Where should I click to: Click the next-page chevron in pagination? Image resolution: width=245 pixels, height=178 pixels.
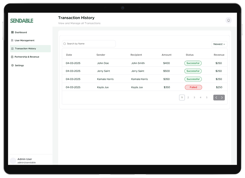[222, 97]
